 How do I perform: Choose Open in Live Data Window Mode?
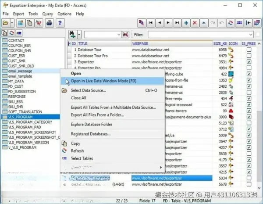pyautogui.click(x=112, y=81)
